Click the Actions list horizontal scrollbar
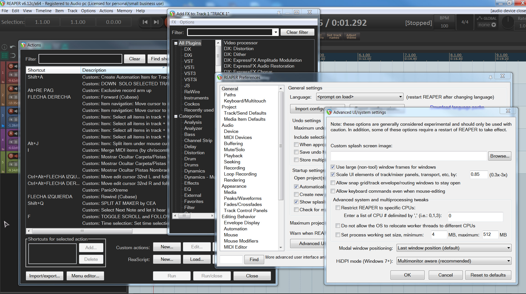 click(82, 231)
